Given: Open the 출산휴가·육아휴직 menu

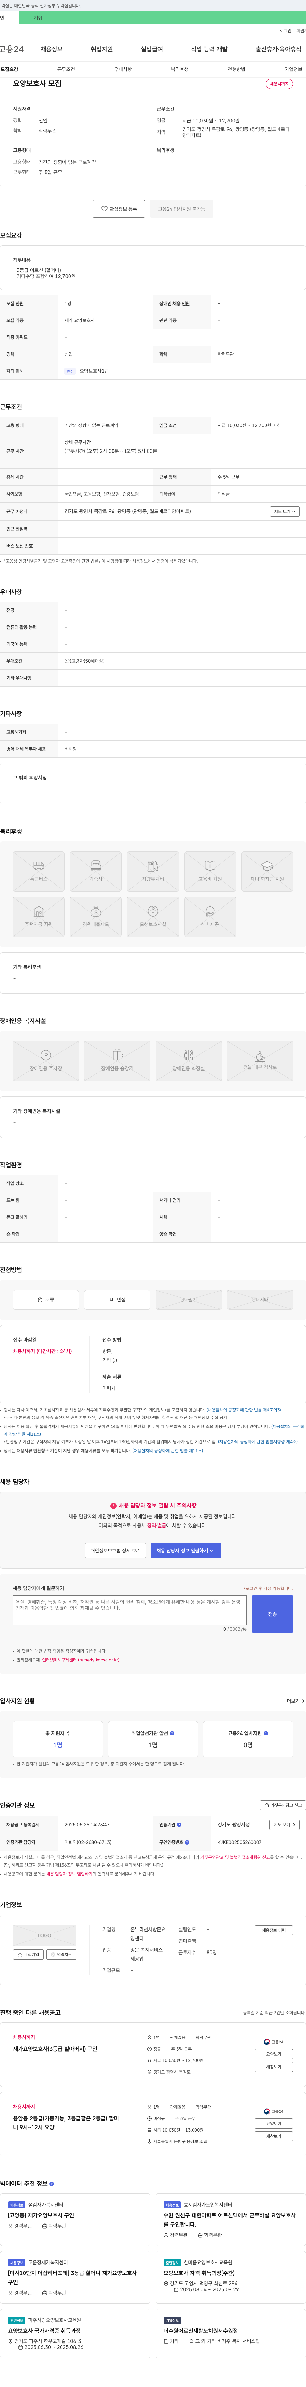Looking at the screenshot, I should coord(278,49).
